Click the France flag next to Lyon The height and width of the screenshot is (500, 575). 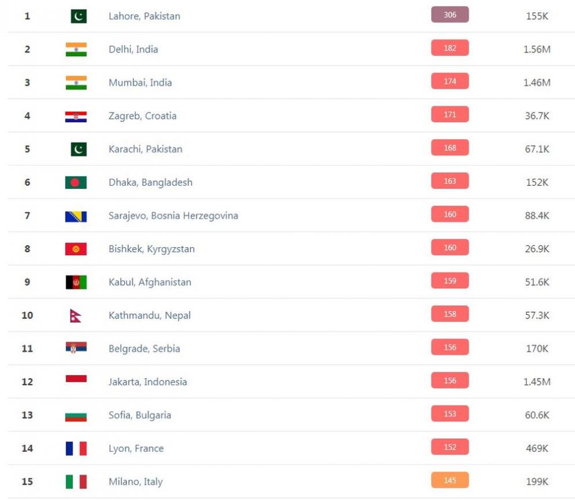(76, 448)
